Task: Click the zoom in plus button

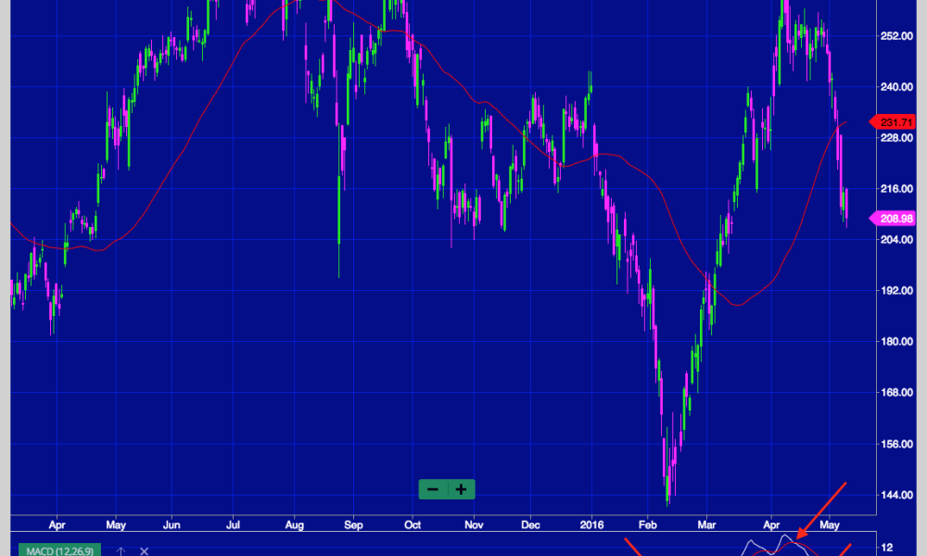Action: (461, 489)
